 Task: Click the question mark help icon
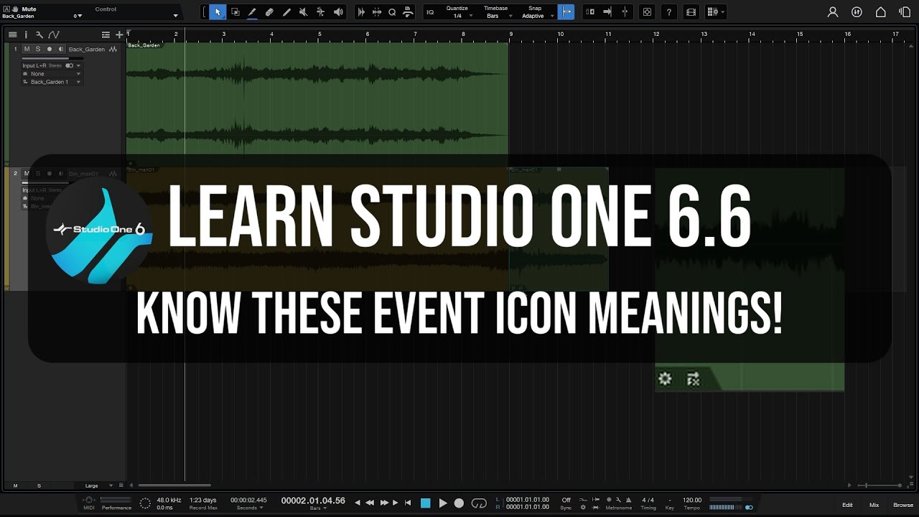click(x=669, y=12)
